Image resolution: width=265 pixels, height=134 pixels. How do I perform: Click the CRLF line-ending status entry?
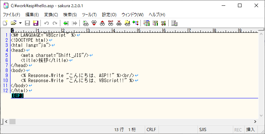coord(151,130)
